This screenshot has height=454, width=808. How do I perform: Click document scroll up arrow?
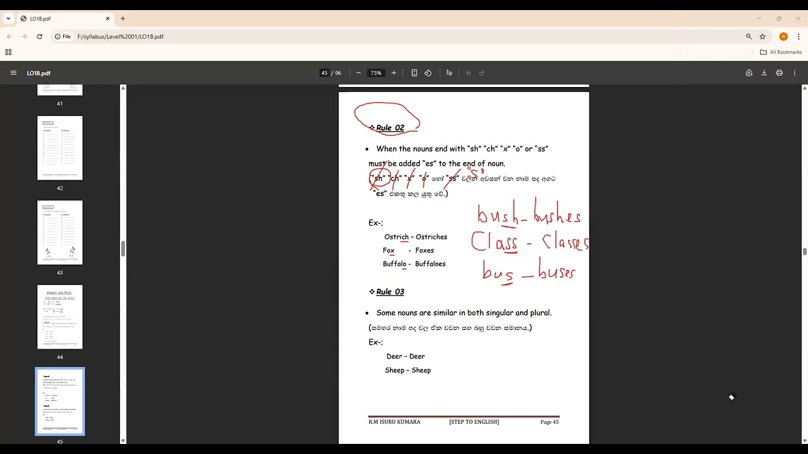click(804, 88)
